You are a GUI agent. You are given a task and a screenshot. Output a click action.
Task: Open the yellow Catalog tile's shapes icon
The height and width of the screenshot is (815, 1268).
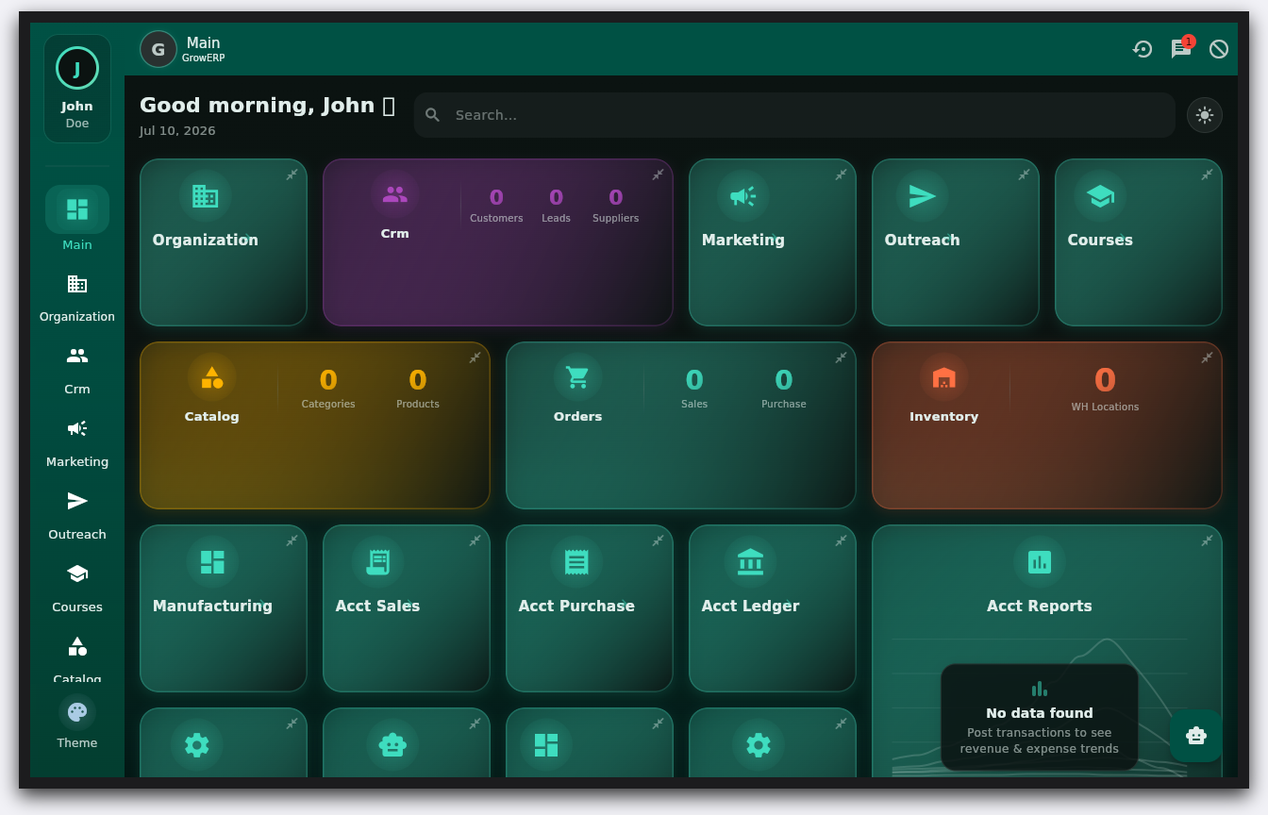212,377
